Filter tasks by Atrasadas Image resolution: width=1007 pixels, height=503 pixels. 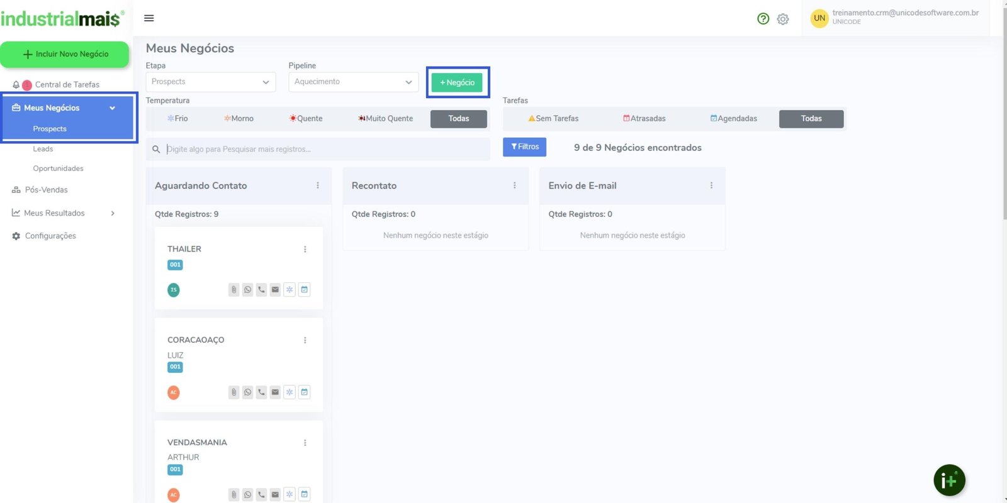pos(644,119)
